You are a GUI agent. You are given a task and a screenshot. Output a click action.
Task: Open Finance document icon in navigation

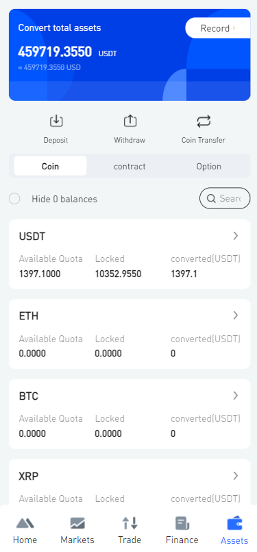(182, 523)
